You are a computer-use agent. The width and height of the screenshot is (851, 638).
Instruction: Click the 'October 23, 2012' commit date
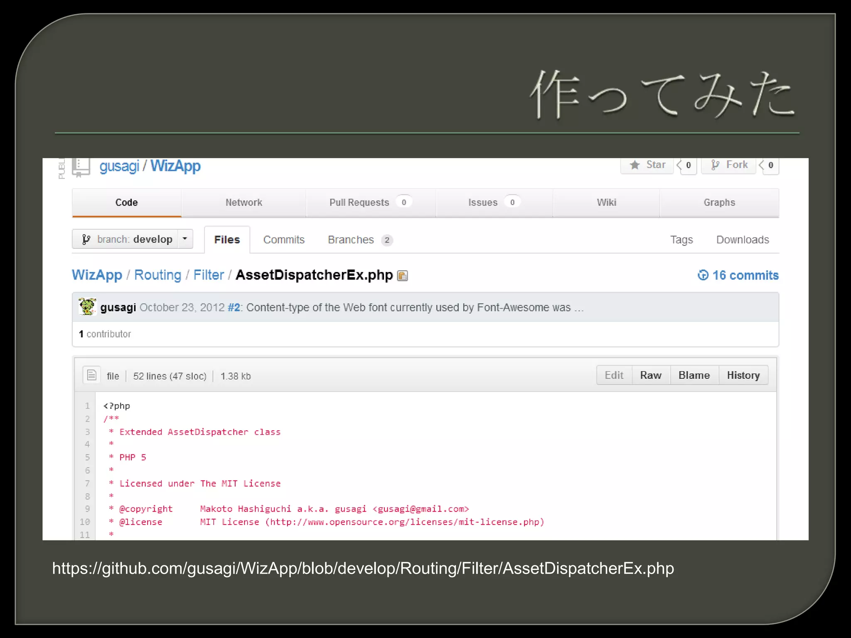tap(182, 308)
